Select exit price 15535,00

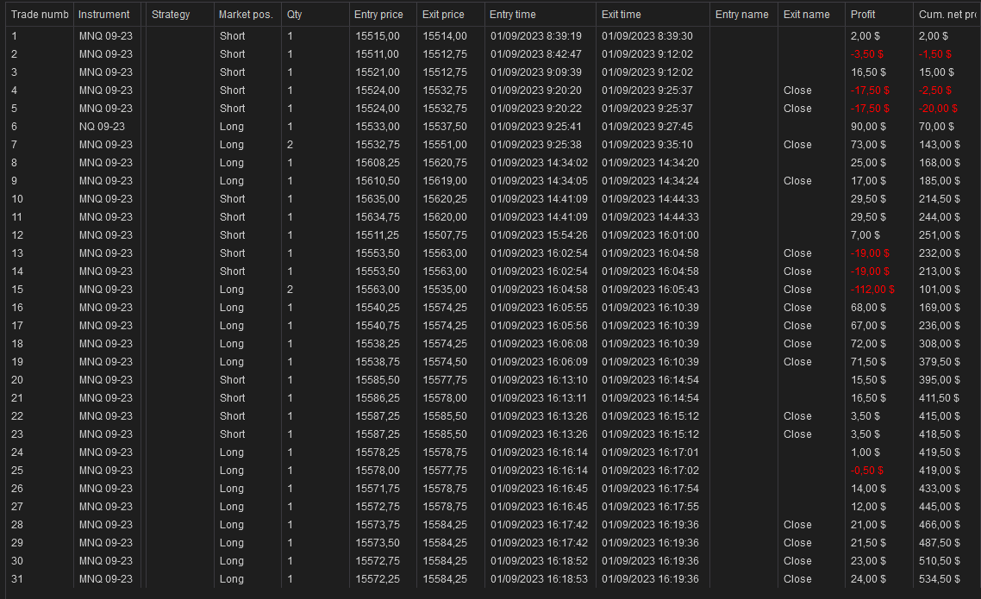(445, 290)
